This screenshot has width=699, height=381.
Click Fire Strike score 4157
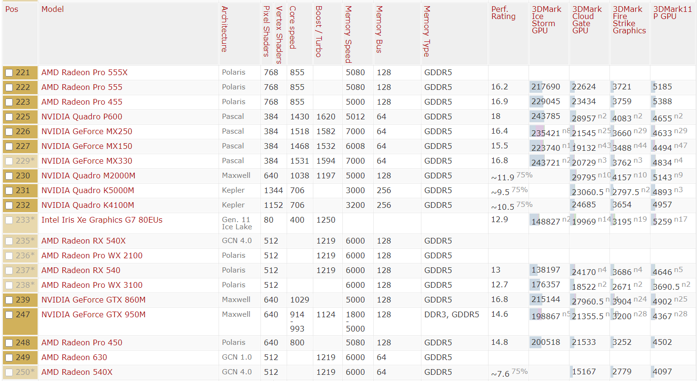click(622, 177)
